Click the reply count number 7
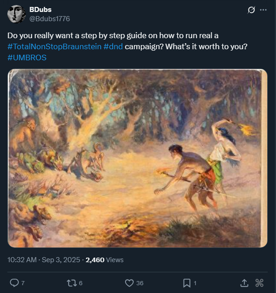 (x=23, y=283)
